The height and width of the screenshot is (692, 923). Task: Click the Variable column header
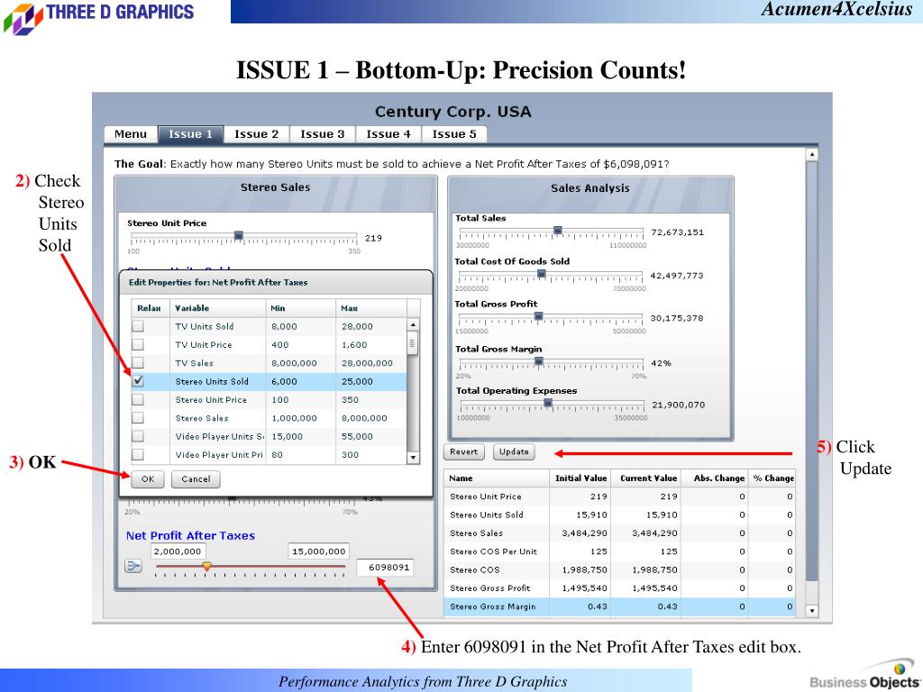coord(218,308)
